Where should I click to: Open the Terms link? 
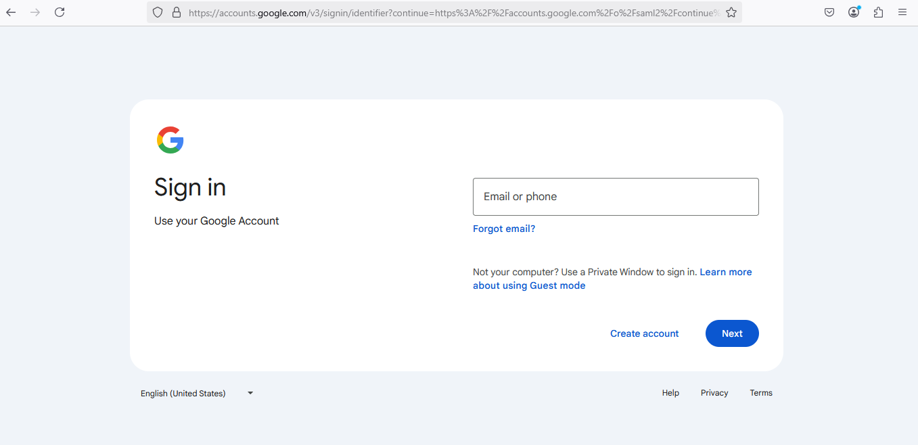coord(761,393)
